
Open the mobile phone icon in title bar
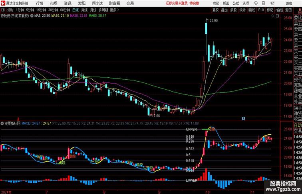tap(263, 3)
